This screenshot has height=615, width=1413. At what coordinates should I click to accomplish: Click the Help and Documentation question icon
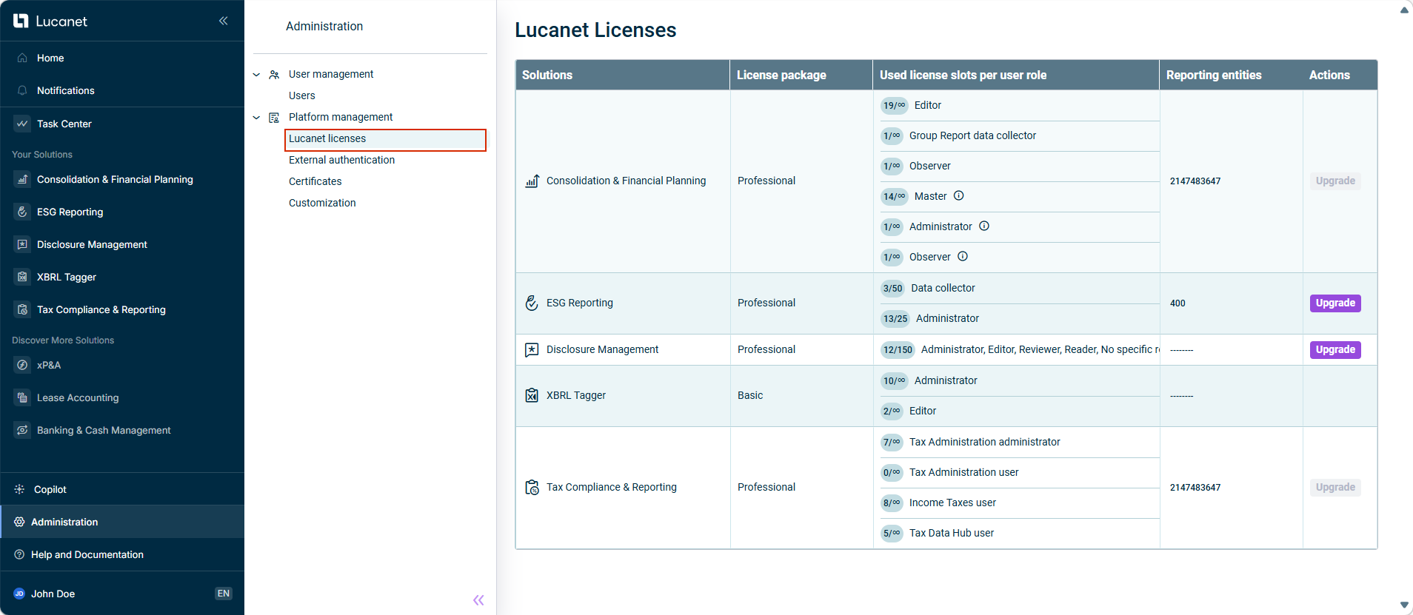pos(19,554)
